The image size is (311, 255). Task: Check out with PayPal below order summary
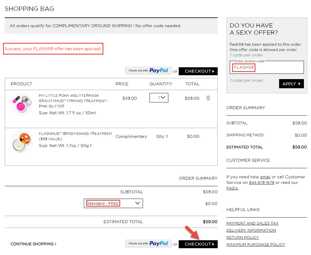point(148,243)
